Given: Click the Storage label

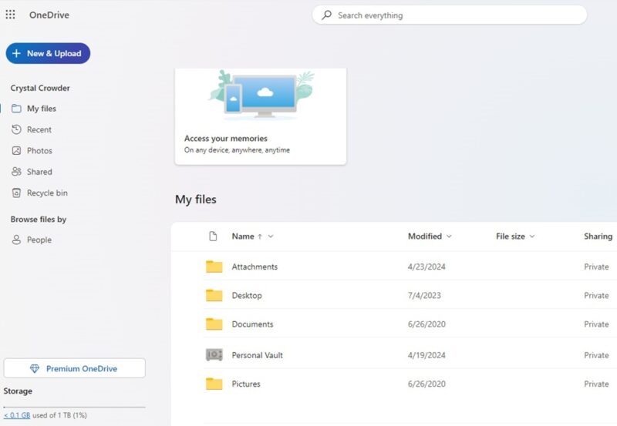Looking at the screenshot, I should [18, 391].
